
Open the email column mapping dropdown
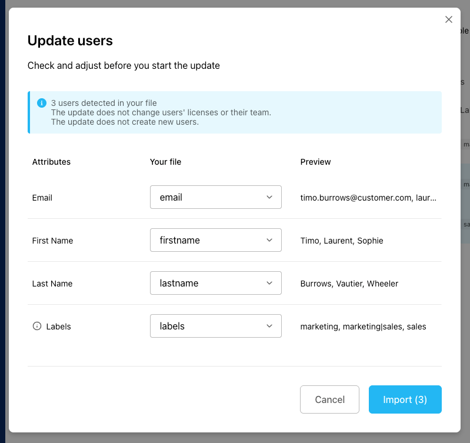(216, 197)
